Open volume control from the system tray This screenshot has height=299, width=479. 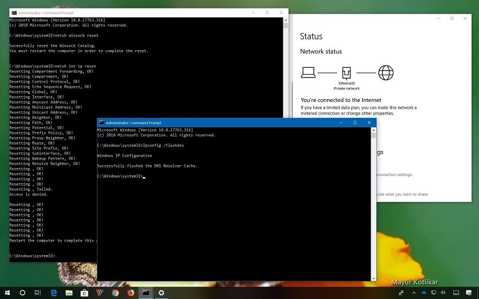pos(442,293)
